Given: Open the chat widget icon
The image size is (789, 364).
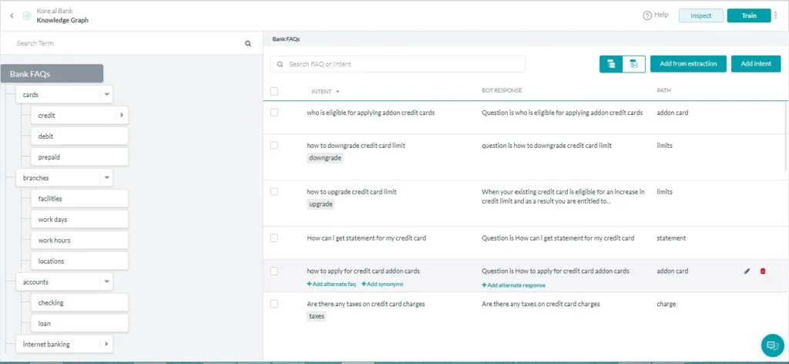Looking at the screenshot, I should click(x=772, y=345).
